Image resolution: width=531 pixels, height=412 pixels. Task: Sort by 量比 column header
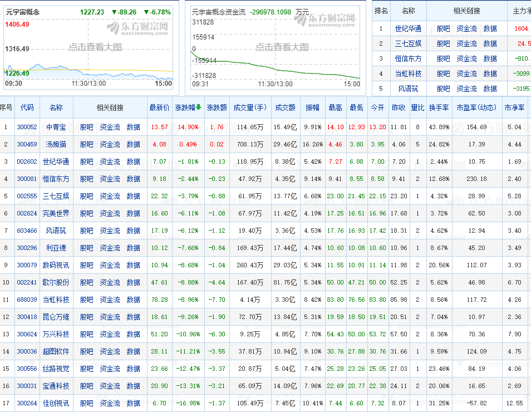[x=417, y=108]
